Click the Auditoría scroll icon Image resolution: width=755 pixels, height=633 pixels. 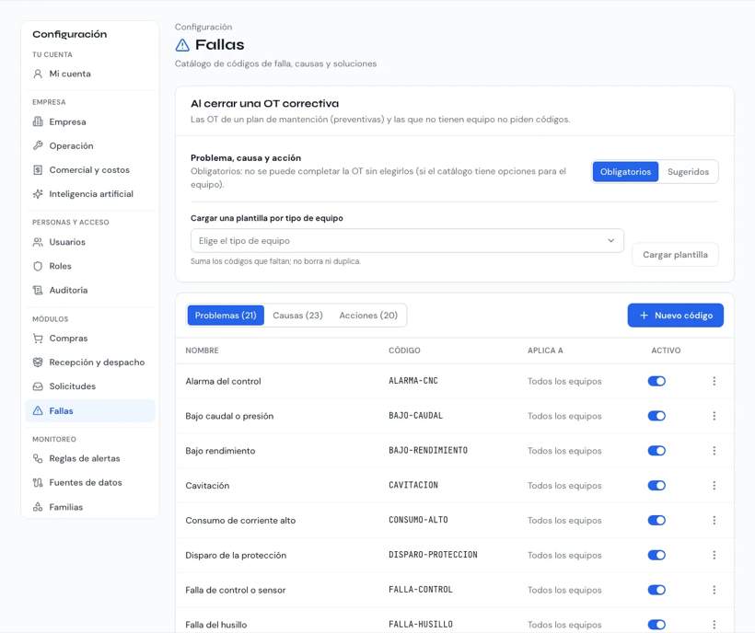(38, 290)
